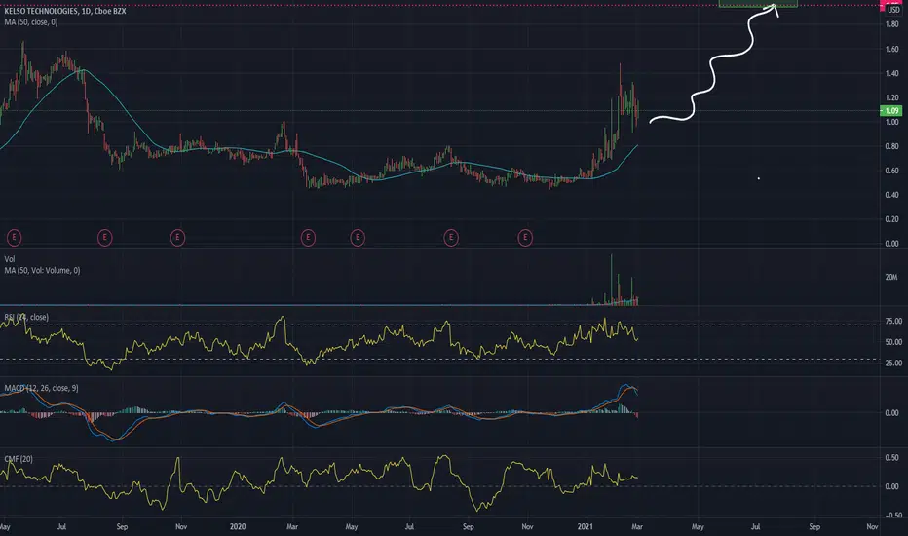Click the 1.20 price scale label
Image resolution: width=908 pixels, height=536 pixels.
click(891, 97)
